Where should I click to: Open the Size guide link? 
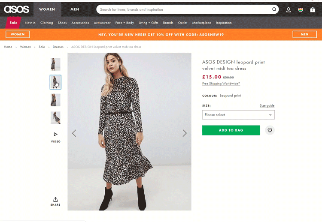pyautogui.click(x=267, y=105)
